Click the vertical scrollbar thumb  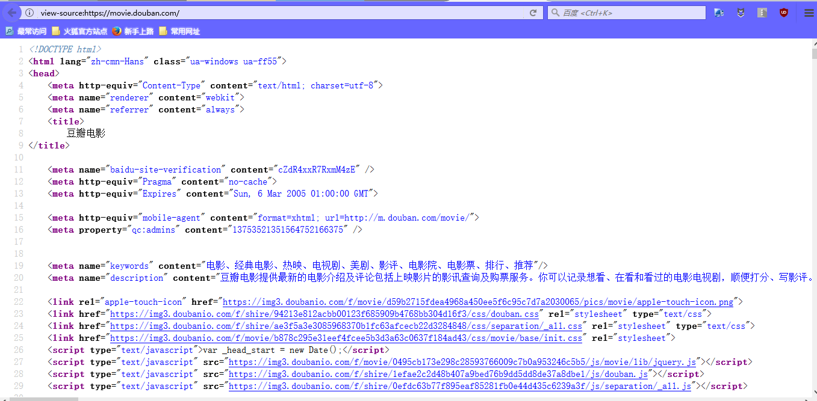[814, 53]
